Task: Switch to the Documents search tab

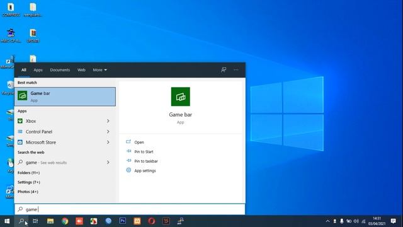Action: (60, 70)
